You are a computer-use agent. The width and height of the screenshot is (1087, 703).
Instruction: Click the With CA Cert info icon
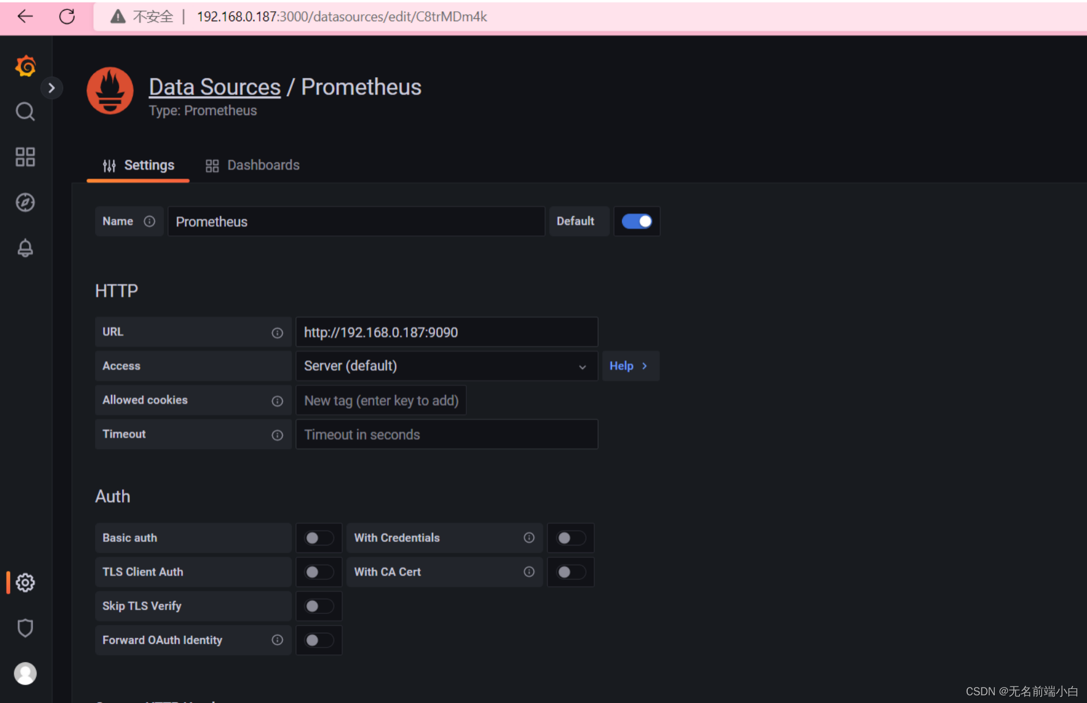point(529,572)
